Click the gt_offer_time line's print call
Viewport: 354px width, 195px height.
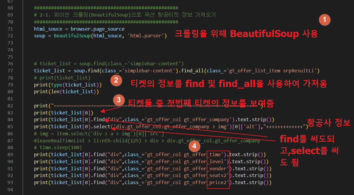[x=41, y=154]
